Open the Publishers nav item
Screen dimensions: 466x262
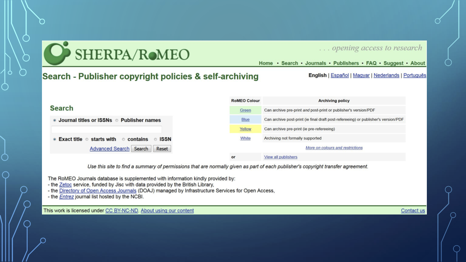click(x=346, y=63)
